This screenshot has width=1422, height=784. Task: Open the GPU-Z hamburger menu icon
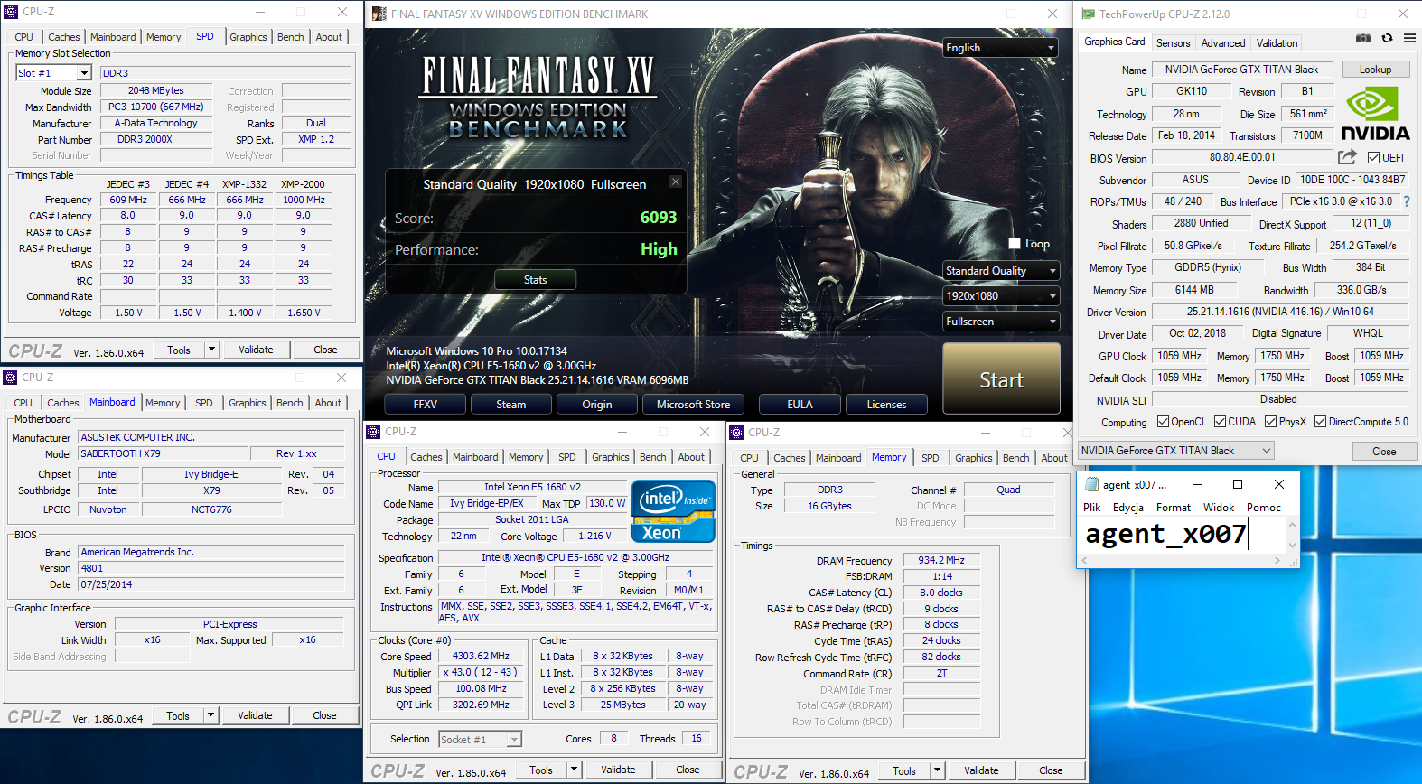coord(1409,38)
